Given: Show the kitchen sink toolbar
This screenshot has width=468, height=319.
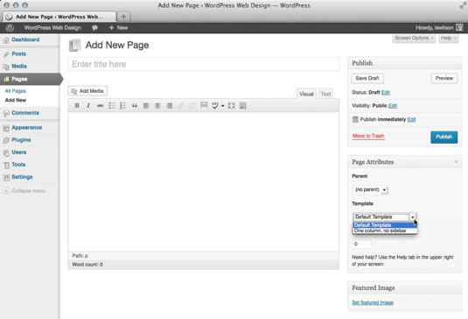Looking at the screenshot, I should pyautogui.click(x=243, y=105).
